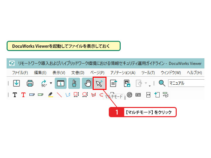Image resolution: width=211 pixels, height=158 pixels.
Task: Select the red line drawing tool
Action: pyautogui.click(x=59, y=95)
